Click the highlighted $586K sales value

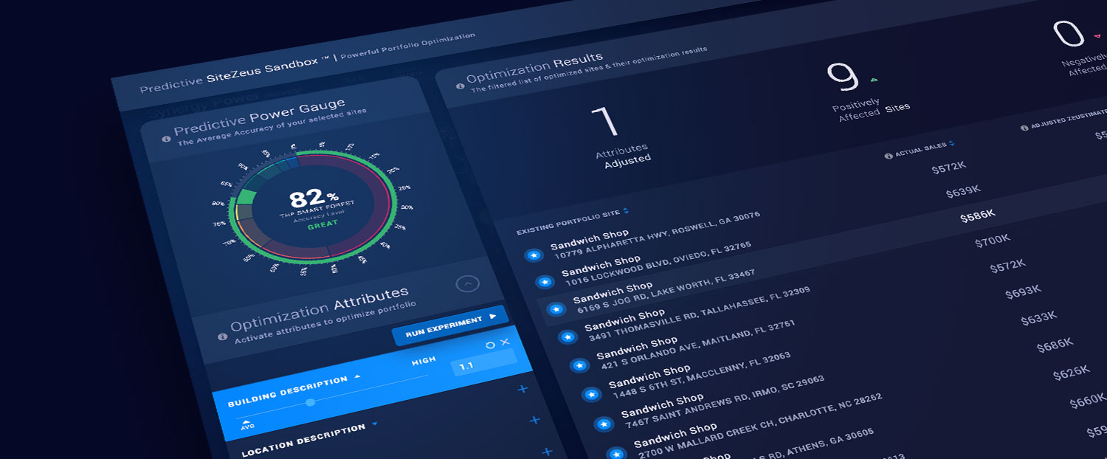click(978, 215)
